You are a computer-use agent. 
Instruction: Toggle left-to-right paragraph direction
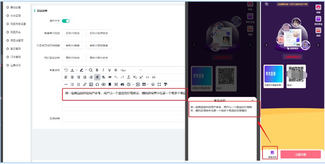click(x=97, y=77)
